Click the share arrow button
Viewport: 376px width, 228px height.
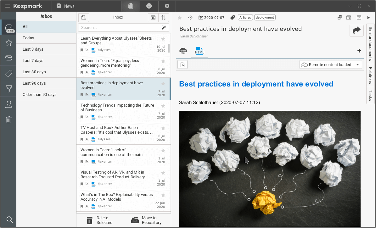click(356, 31)
